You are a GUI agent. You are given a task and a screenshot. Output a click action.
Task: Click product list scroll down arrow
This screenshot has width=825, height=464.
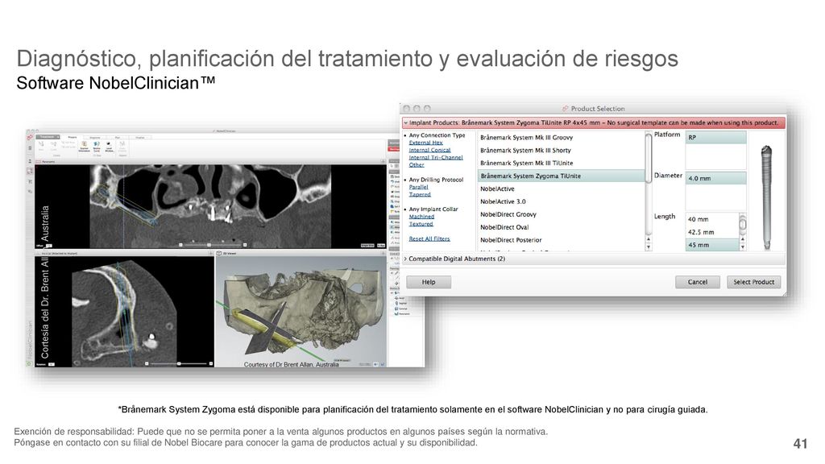(649, 246)
